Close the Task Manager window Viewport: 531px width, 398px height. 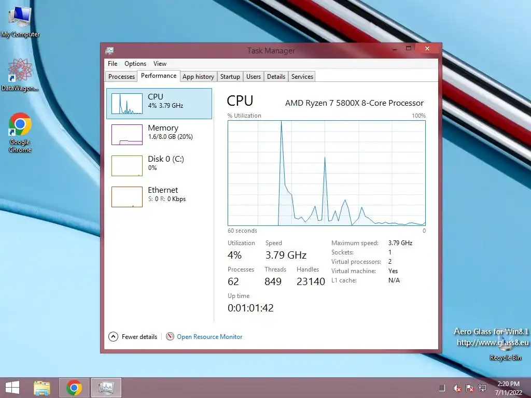(427, 48)
